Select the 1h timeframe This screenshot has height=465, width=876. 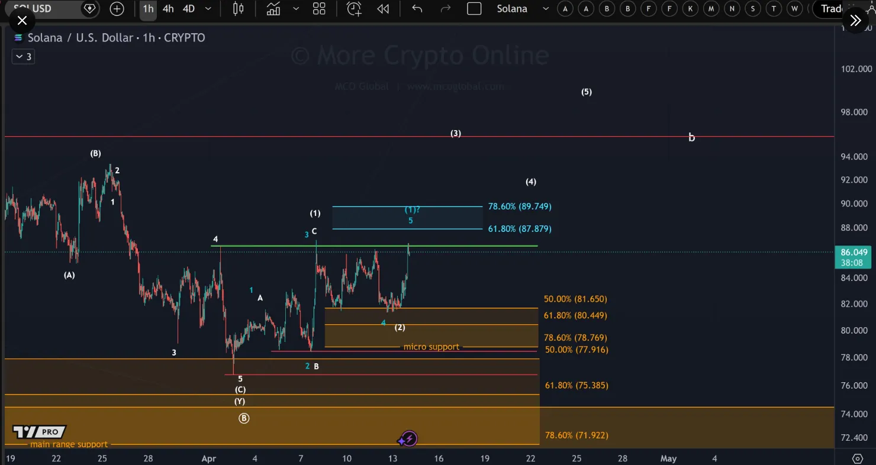coord(148,9)
